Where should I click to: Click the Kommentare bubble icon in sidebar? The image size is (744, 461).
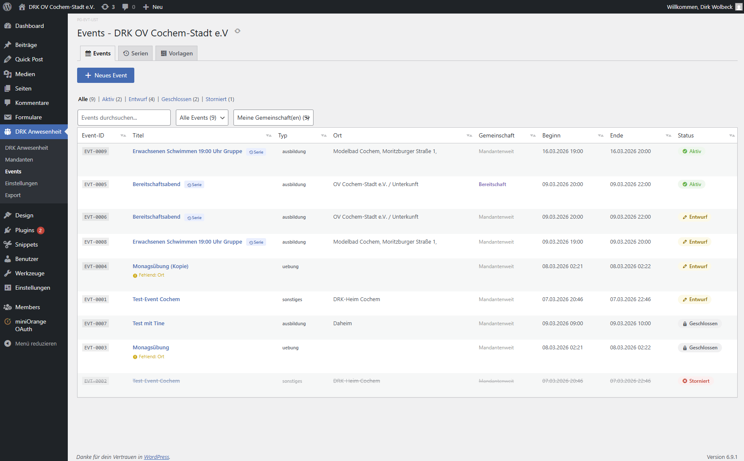click(x=8, y=103)
